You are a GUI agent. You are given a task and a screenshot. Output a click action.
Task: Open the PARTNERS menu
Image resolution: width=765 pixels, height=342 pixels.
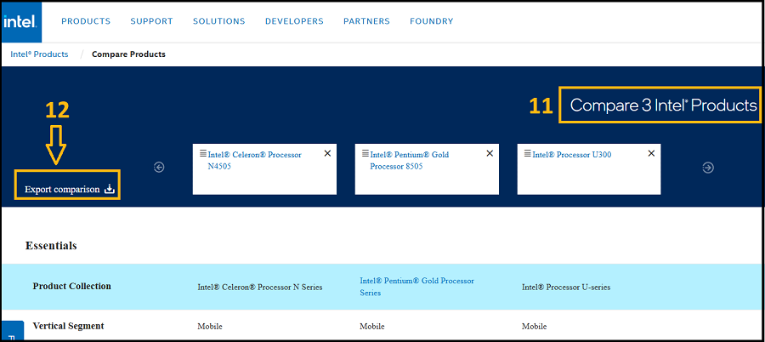(366, 21)
